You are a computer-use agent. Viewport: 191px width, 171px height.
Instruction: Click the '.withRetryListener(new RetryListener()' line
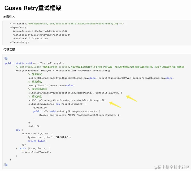57,104
